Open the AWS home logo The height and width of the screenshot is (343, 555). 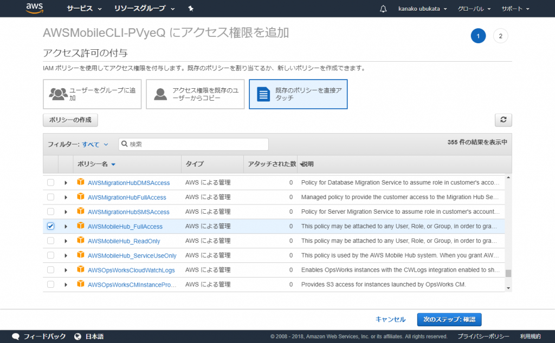34,8
